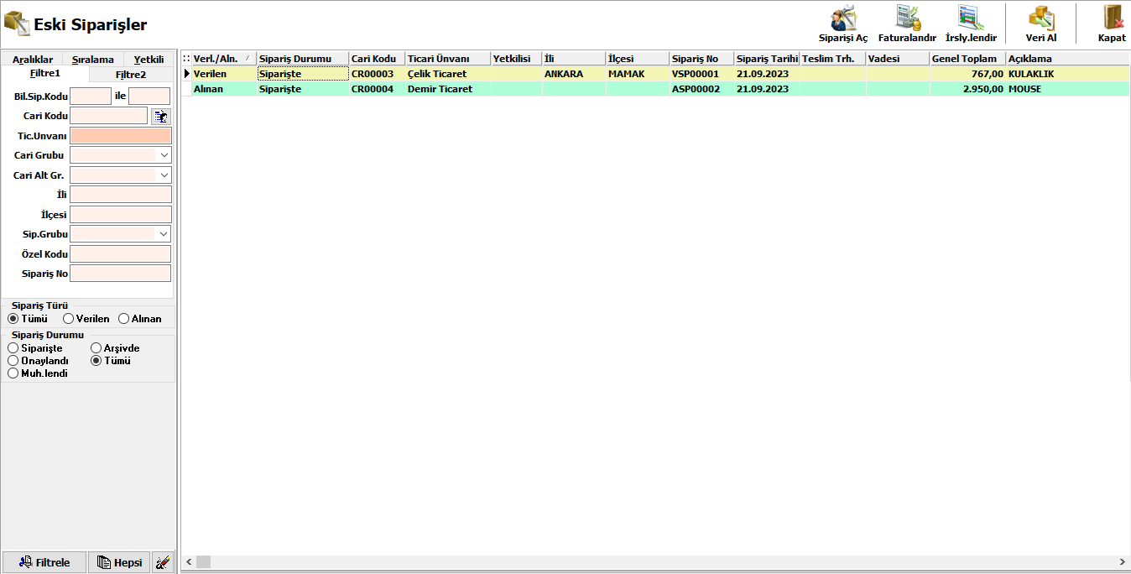This screenshot has height=574, width=1131.
Task: Click the ASP00002 order number cell
Action: [701, 89]
